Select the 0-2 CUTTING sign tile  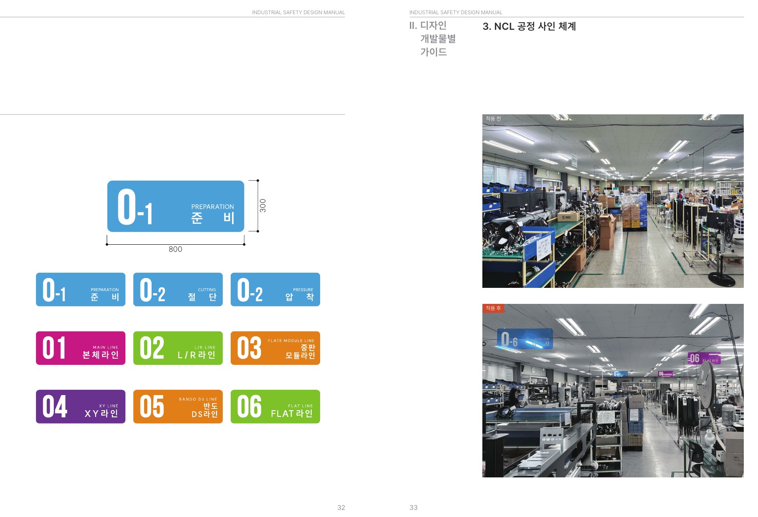(x=178, y=290)
